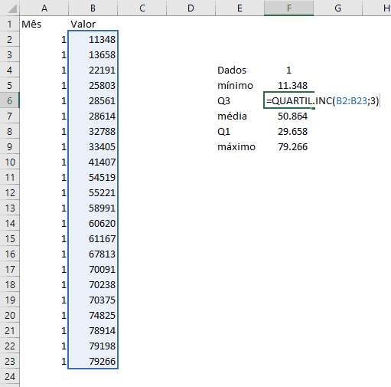Select cell containing 79266
The height and width of the screenshot is (387, 391).
click(93, 361)
